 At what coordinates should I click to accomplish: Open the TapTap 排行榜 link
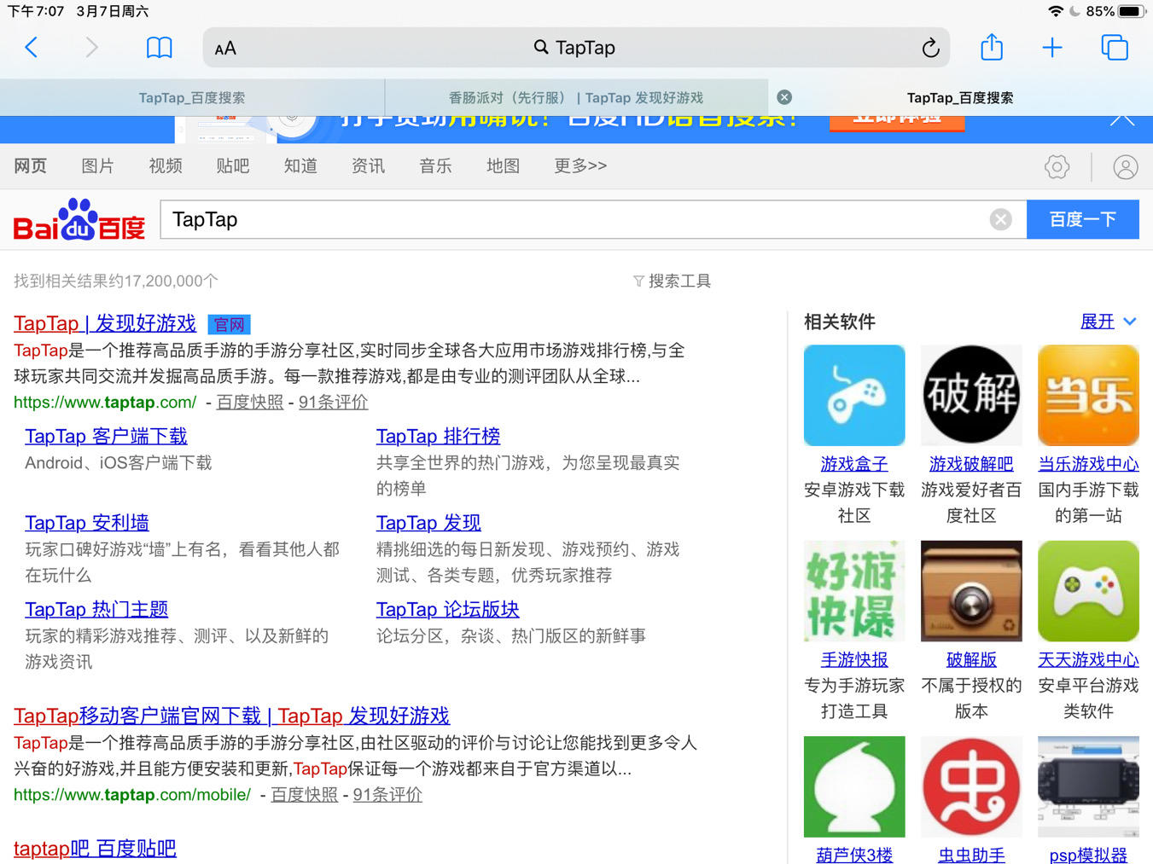coord(438,436)
